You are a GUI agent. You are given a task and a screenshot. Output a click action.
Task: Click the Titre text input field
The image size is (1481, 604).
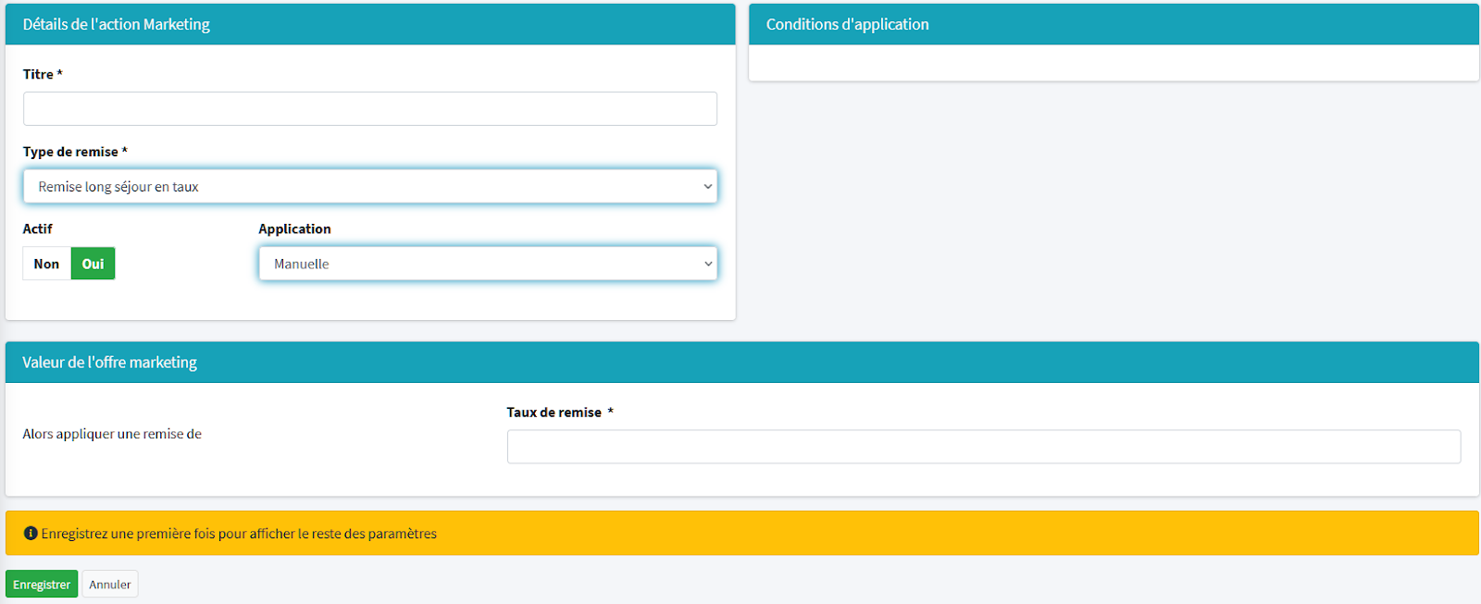(x=369, y=109)
